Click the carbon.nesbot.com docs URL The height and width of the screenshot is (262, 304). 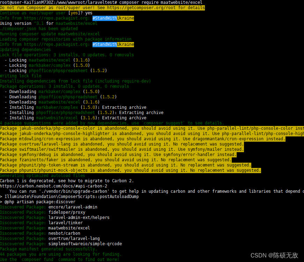[x=53, y=186]
